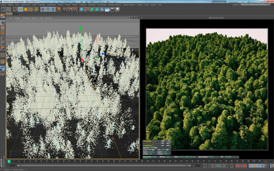Switch to the Vue tab
Screen dimensions: 274x171
coord(15,14)
